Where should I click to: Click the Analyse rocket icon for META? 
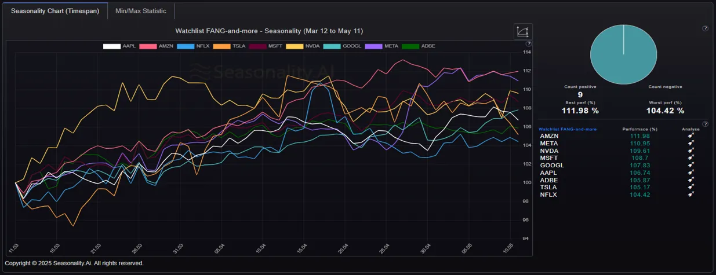690,143
